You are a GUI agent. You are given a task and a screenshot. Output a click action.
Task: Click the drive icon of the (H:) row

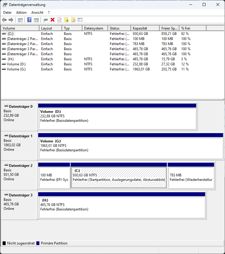tap(4, 59)
